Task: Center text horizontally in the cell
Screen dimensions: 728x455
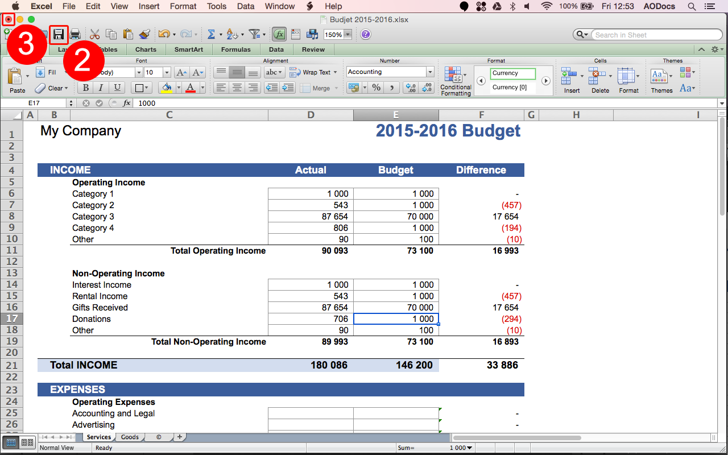Action: [x=237, y=88]
